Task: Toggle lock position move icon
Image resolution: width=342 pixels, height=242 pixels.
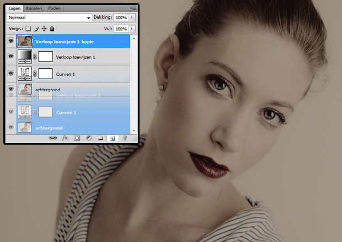Action: coord(44,29)
